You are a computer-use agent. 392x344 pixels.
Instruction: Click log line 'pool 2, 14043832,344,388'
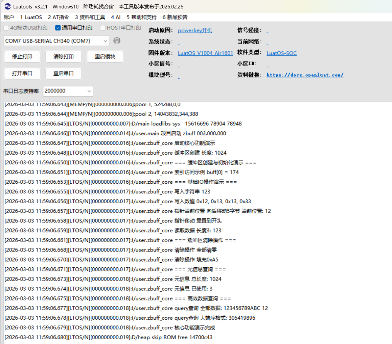click(x=101, y=114)
